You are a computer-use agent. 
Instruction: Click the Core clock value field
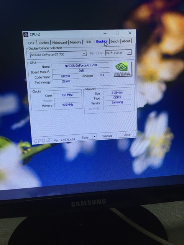pos(67,95)
